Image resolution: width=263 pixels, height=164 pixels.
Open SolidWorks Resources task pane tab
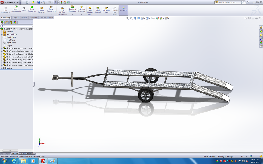pyautogui.click(x=261, y=27)
